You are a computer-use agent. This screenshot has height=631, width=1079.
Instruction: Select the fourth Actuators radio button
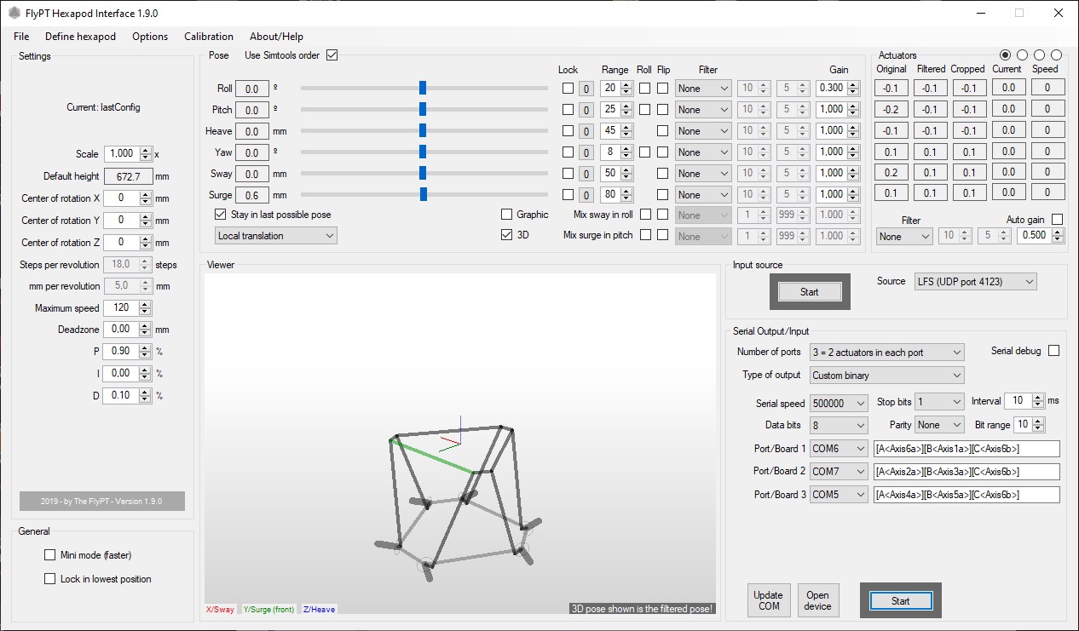click(1057, 55)
